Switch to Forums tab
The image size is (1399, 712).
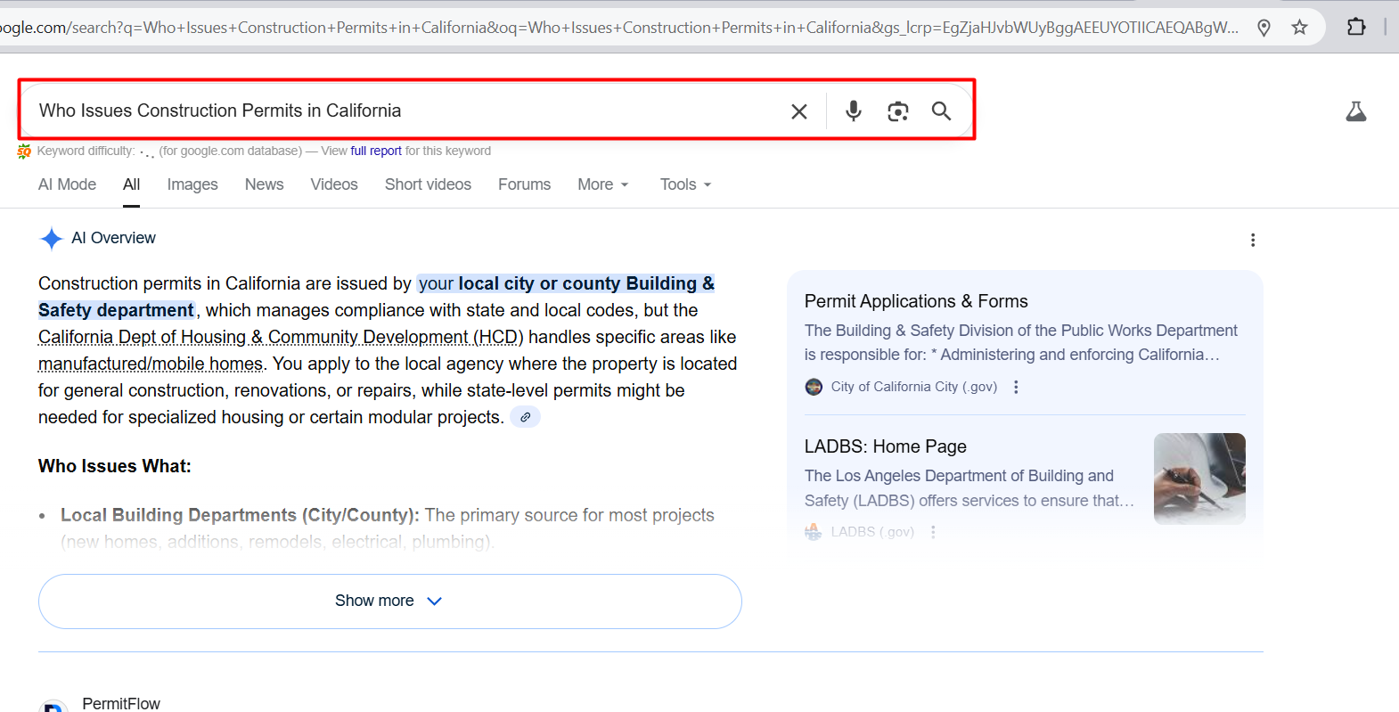click(524, 184)
